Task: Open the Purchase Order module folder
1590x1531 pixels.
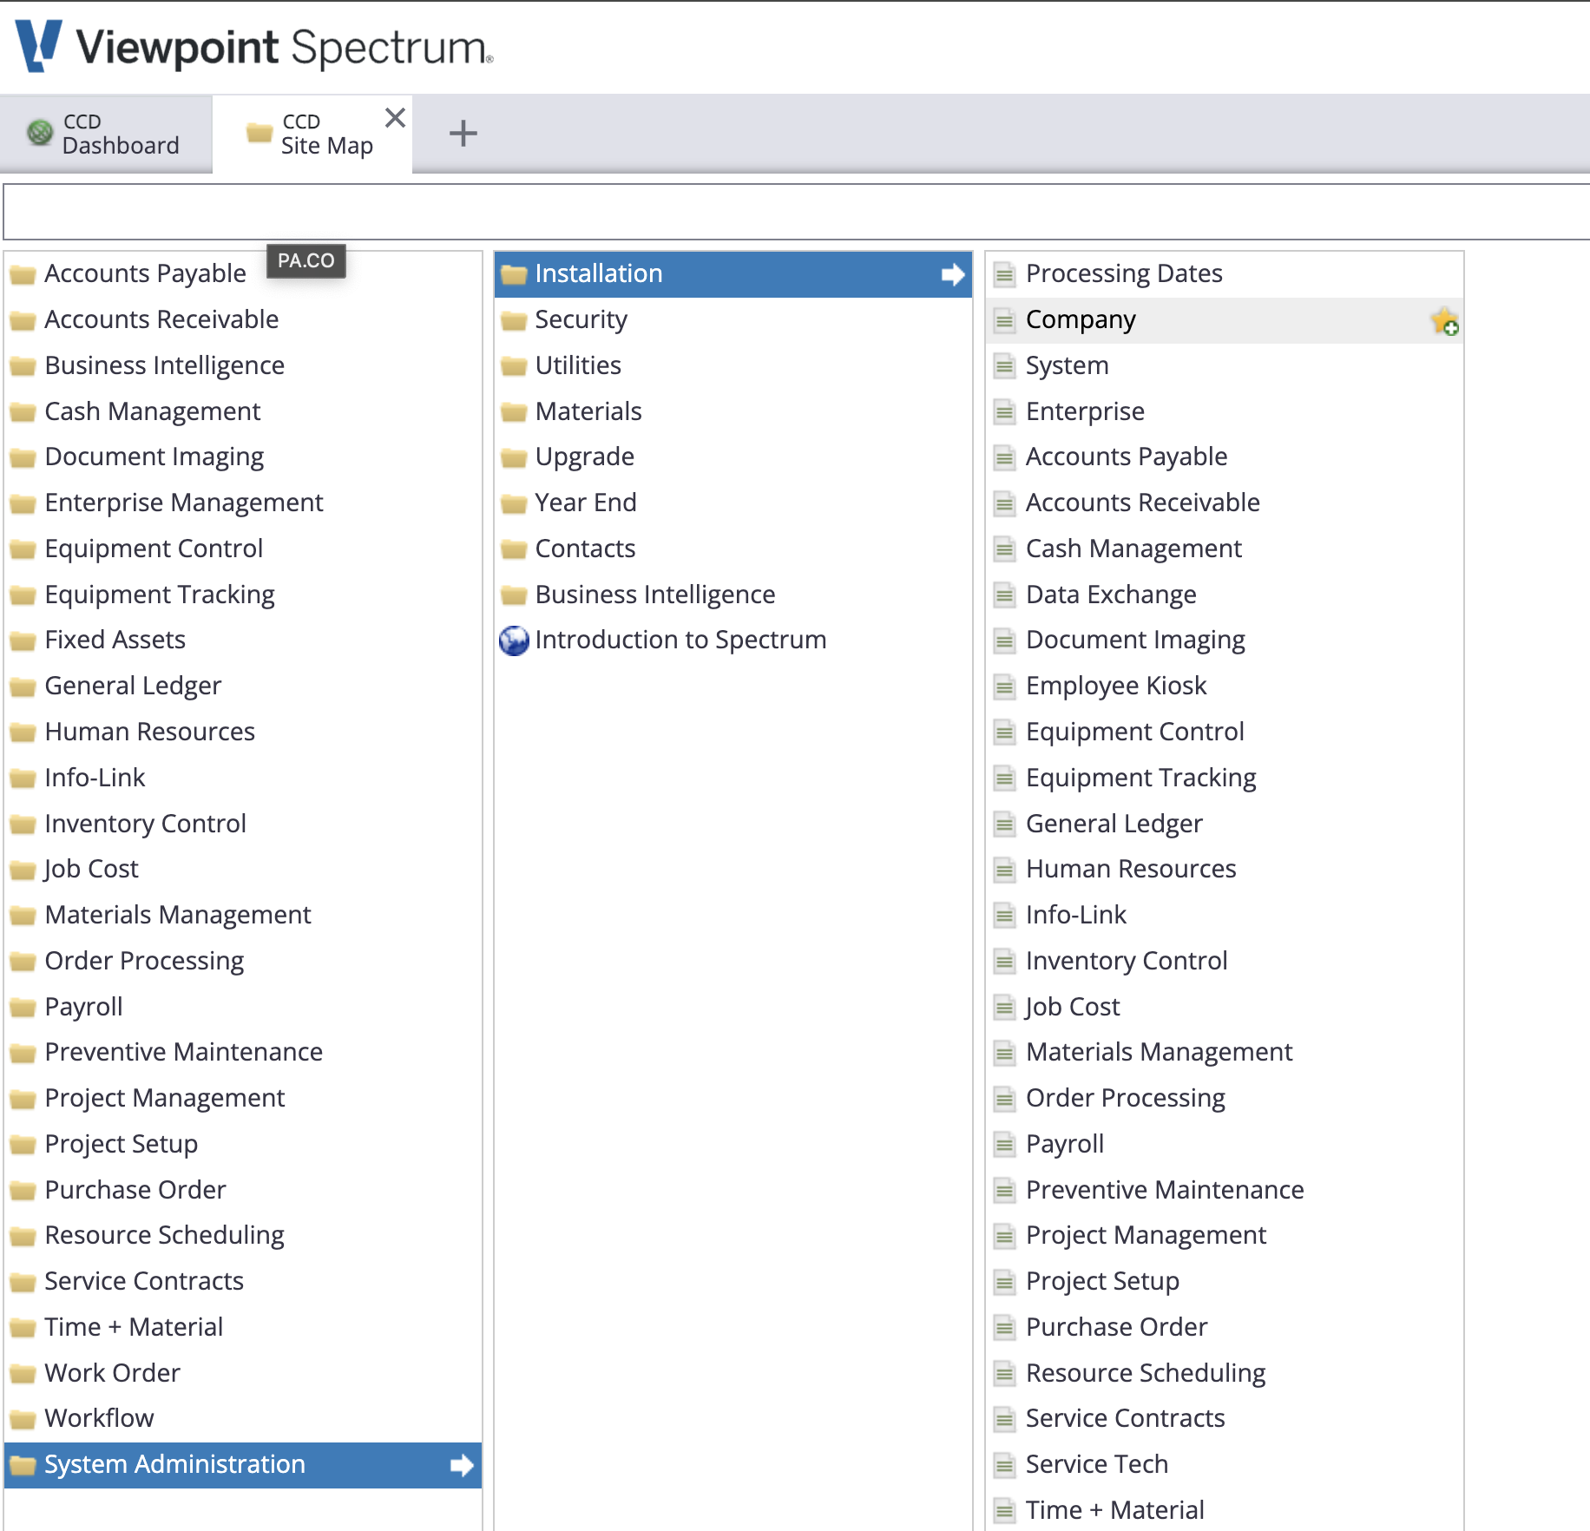Action: tap(243, 1191)
